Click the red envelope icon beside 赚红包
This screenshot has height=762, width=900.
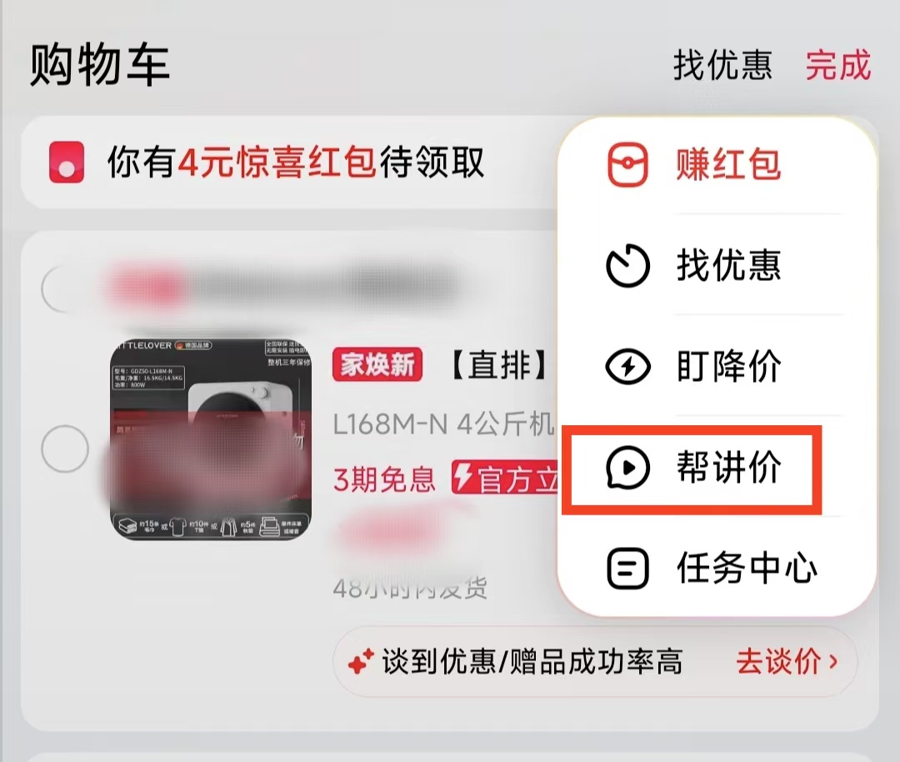(x=628, y=165)
